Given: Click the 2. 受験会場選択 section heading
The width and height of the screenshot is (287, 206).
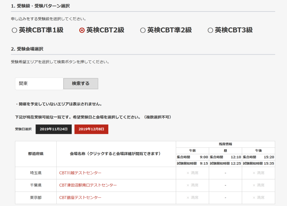Looking at the screenshot, I should click(x=27, y=49).
